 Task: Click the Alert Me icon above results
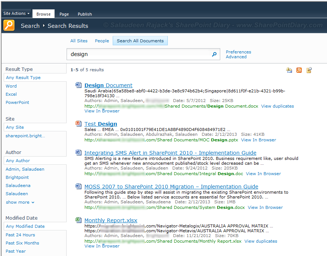click(x=289, y=70)
